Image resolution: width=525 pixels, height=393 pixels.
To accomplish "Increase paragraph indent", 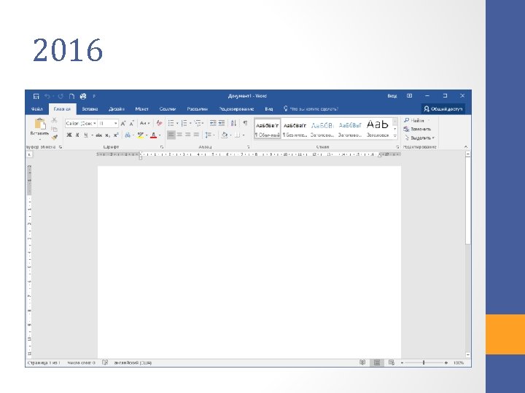I will coord(222,123).
